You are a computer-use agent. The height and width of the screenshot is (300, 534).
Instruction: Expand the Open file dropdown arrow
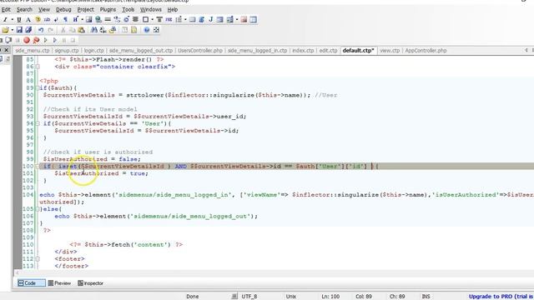13,30
